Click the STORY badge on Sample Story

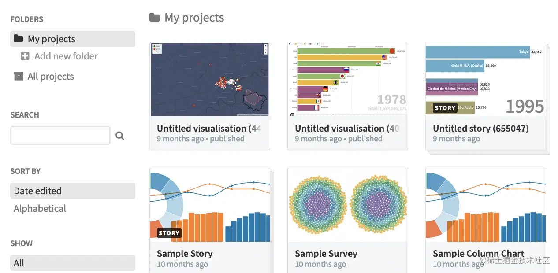pyautogui.click(x=169, y=233)
